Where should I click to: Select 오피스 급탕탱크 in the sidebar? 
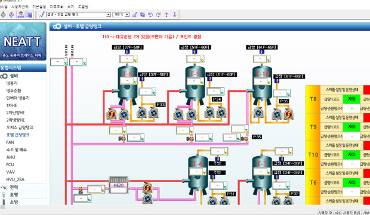coord(20,127)
